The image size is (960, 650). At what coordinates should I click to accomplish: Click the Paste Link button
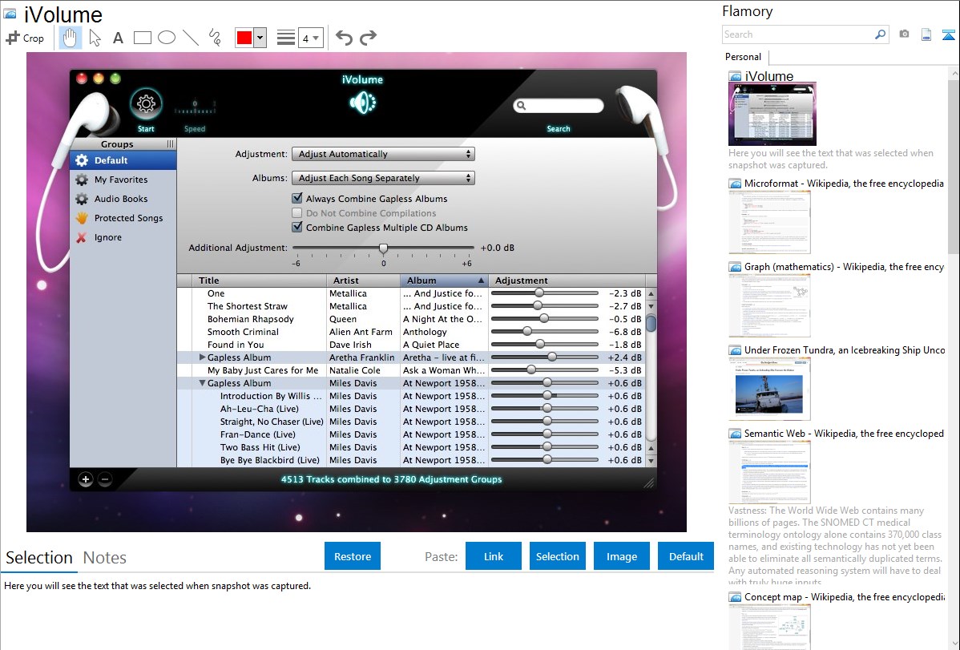[494, 556]
